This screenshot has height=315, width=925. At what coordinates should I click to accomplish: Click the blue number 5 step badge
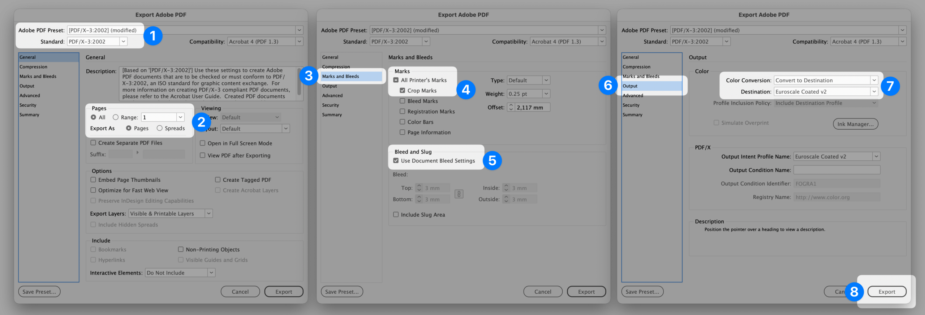pos(492,160)
